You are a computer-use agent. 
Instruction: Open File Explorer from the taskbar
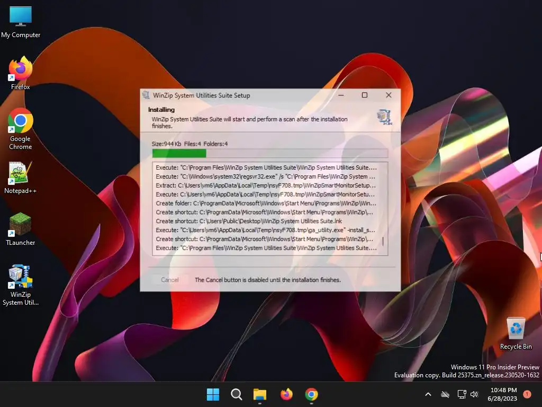pyautogui.click(x=260, y=394)
